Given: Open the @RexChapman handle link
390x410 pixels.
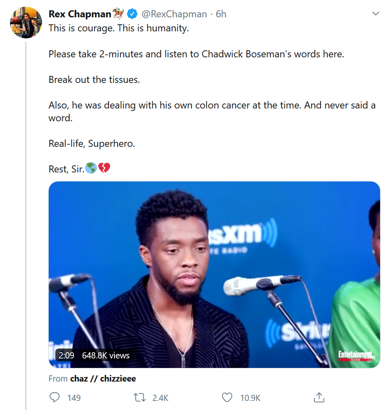Looking at the screenshot, I should (174, 14).
